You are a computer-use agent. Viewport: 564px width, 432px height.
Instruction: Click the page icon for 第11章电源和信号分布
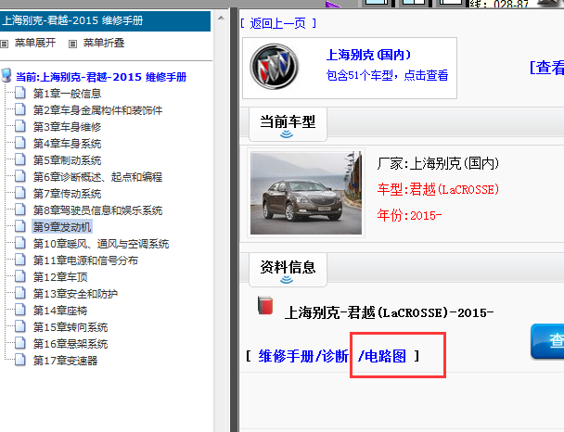point(20,260)
